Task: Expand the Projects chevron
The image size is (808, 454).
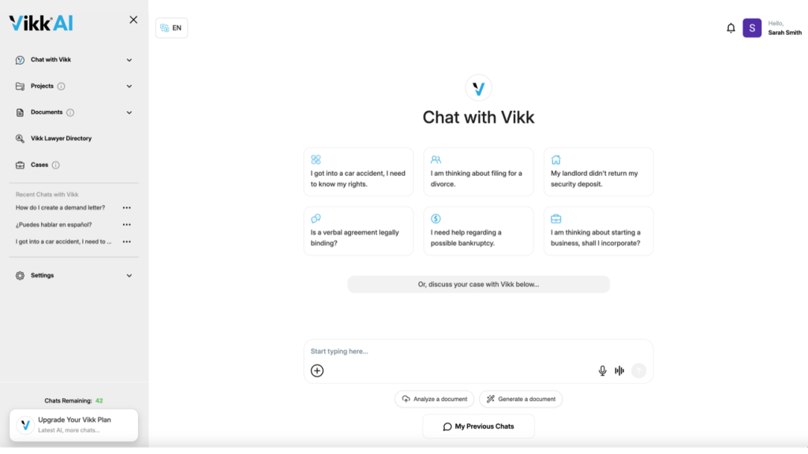Action: [129, 87]
